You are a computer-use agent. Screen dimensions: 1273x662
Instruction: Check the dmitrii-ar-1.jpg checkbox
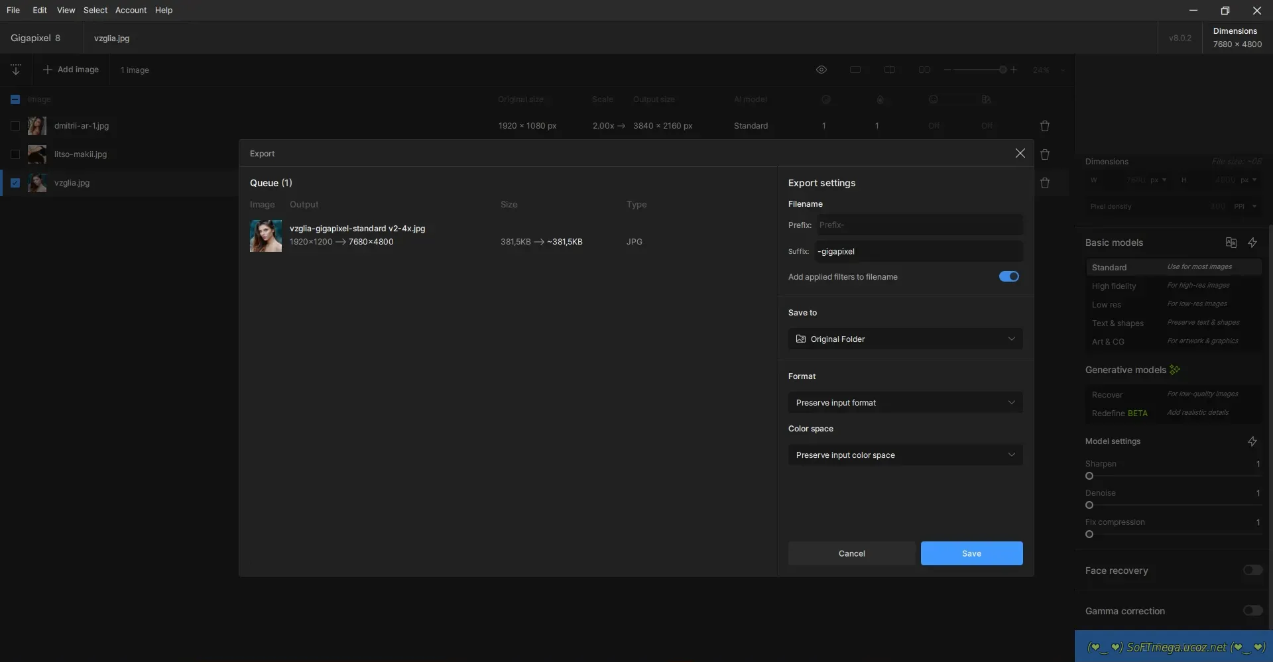15,126
